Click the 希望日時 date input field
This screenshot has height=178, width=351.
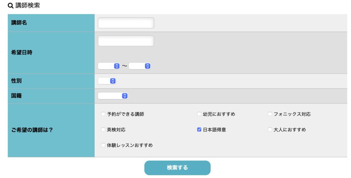coord(126,41)
